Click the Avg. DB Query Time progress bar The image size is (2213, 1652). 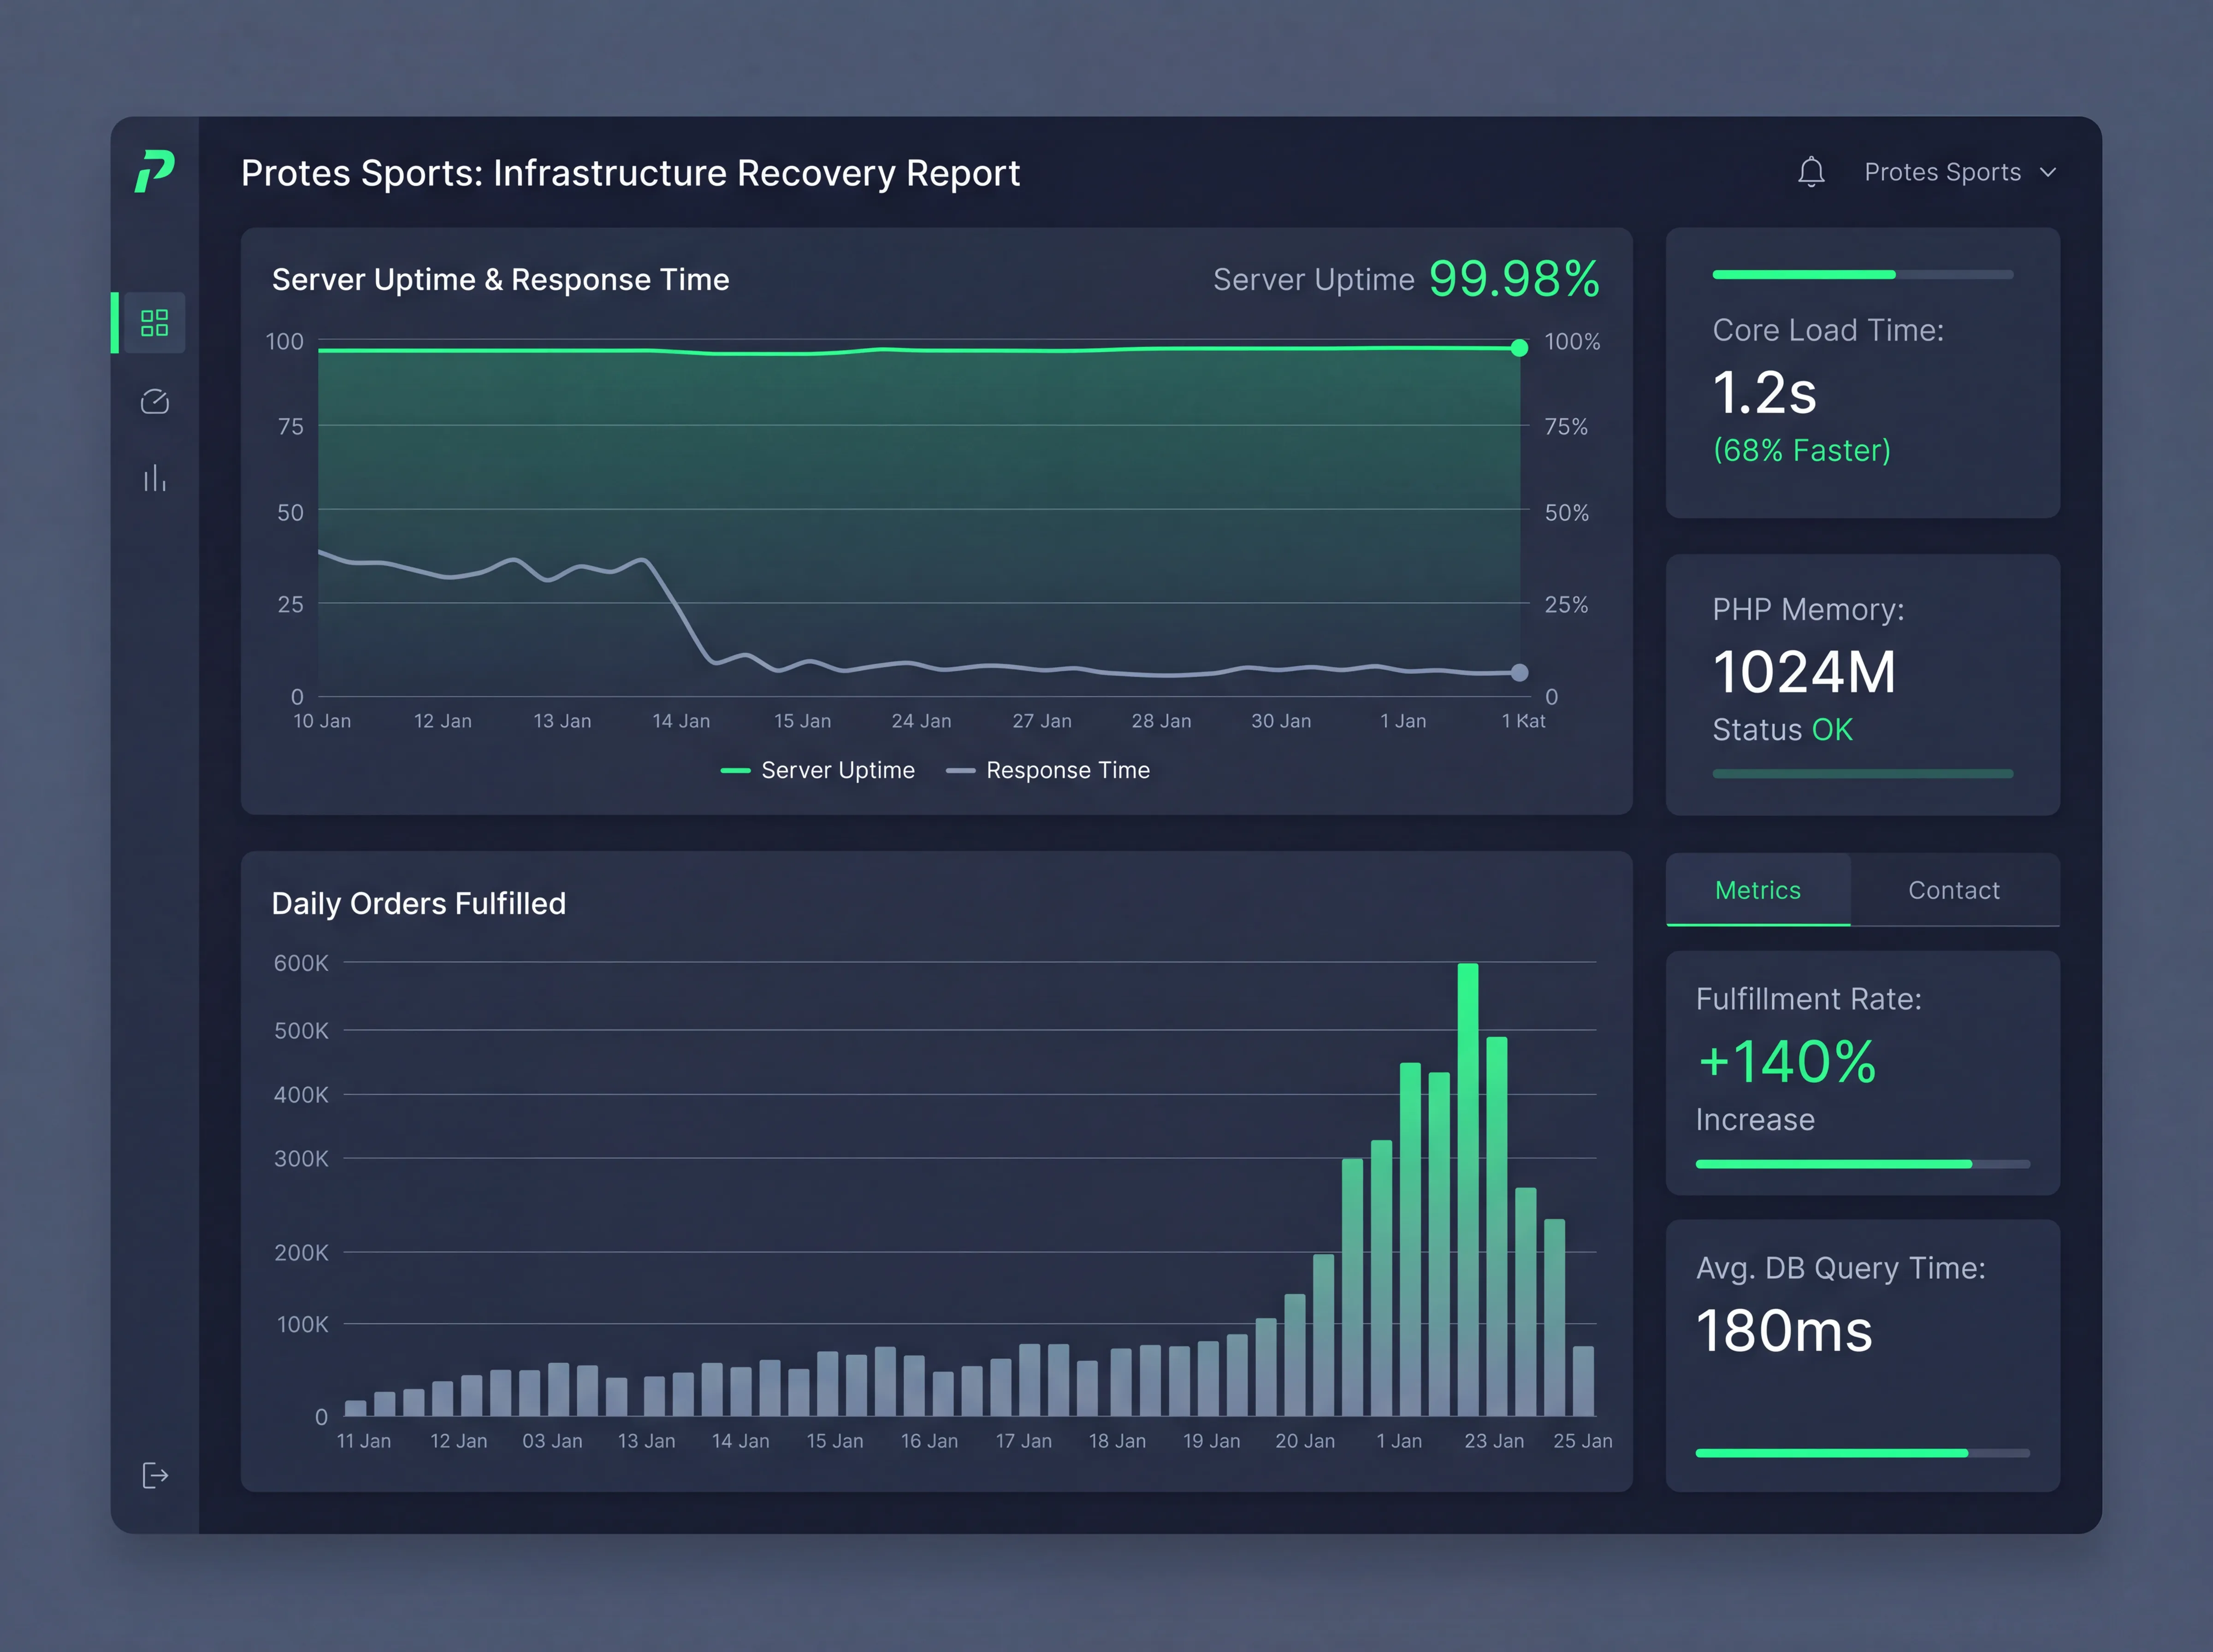click(1862, 1453)
